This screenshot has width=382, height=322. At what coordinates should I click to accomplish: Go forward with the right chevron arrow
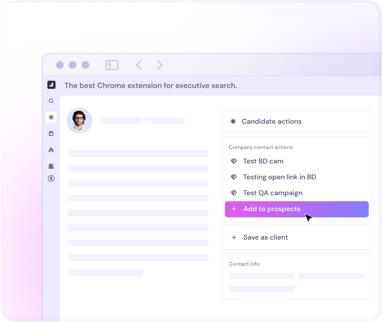(x=160, y=65)
